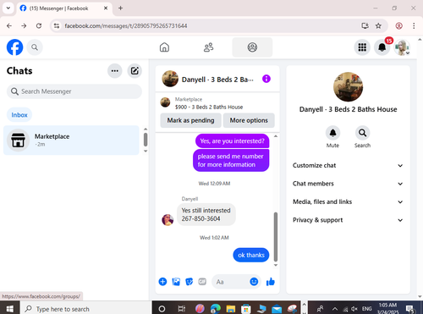Click the conversation messages scrollbar

point(276,237)
